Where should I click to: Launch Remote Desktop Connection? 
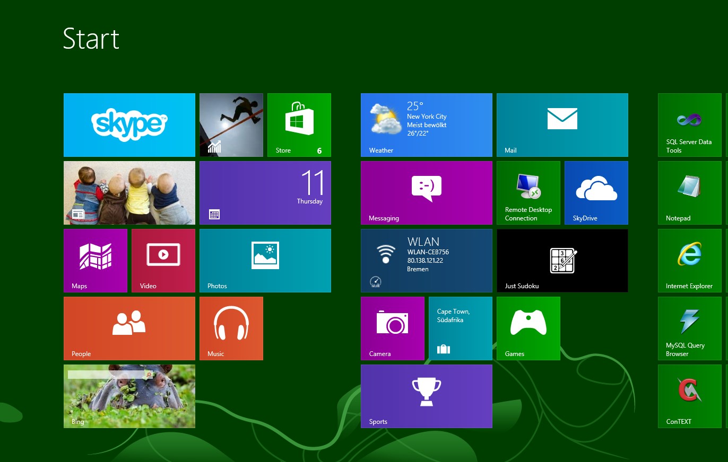(528, 193)
